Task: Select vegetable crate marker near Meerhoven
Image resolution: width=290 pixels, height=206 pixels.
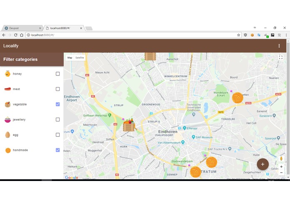Action: click(129, 125)
